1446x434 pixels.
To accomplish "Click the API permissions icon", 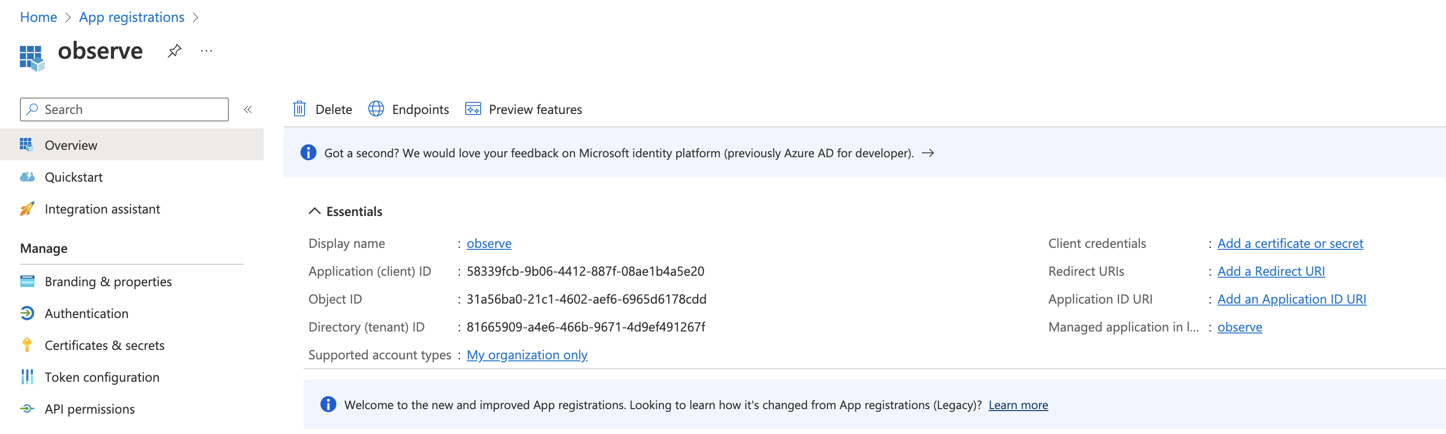I will click(x=27, y=409).
